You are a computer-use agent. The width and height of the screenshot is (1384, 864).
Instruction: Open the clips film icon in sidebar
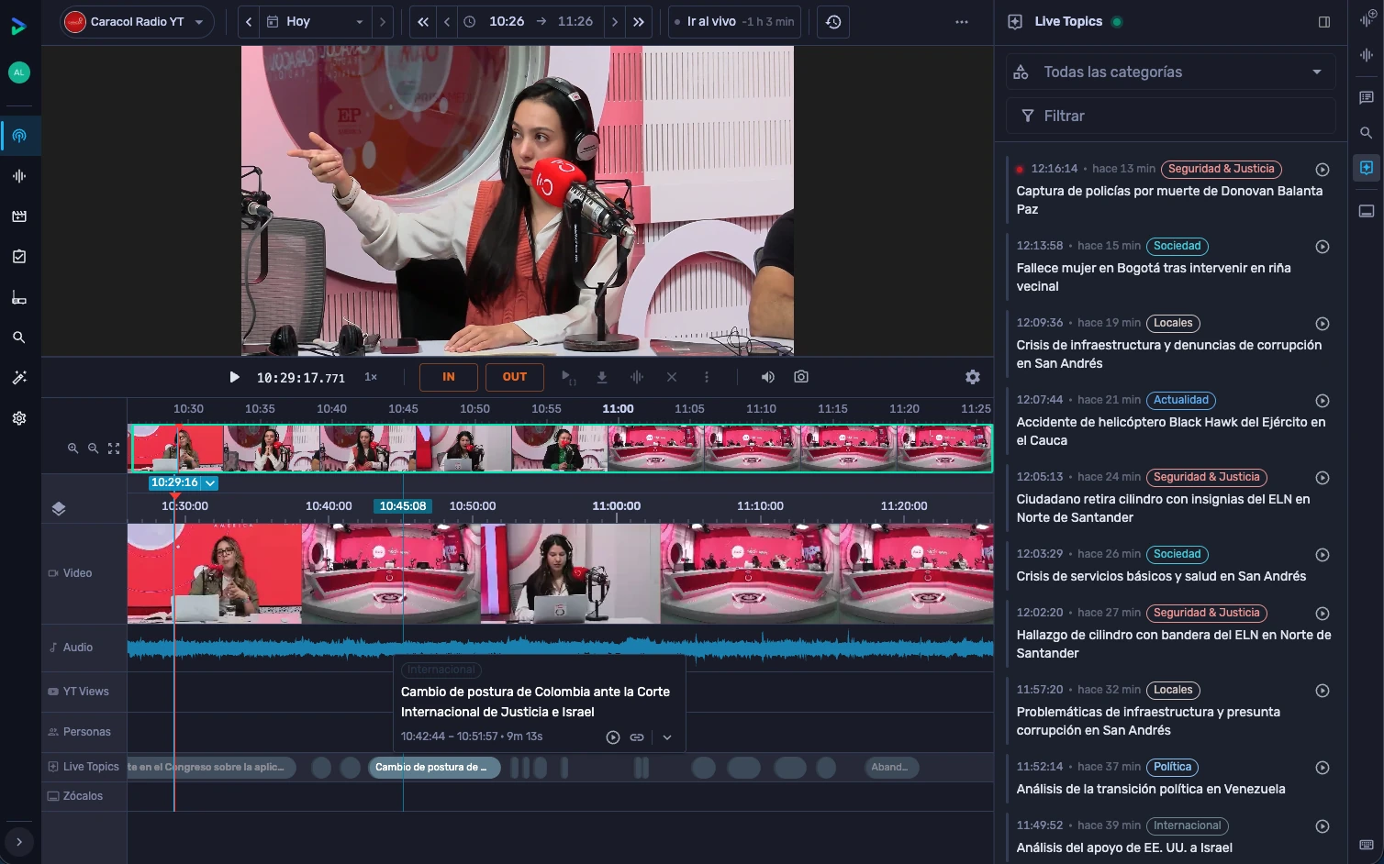pyautogui.click(x=19, y=216)
